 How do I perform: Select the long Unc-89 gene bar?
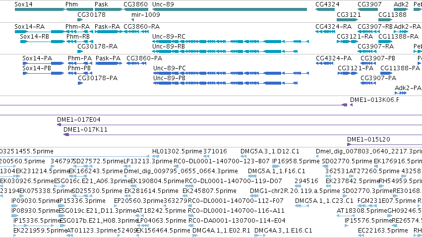click(x=229, y=9)
